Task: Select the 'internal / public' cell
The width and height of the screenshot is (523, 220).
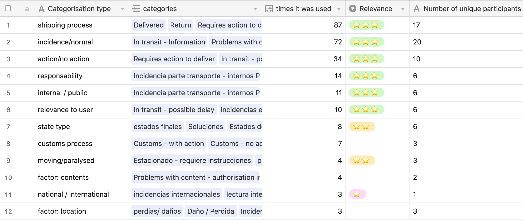Action: (x=82, y=93)
